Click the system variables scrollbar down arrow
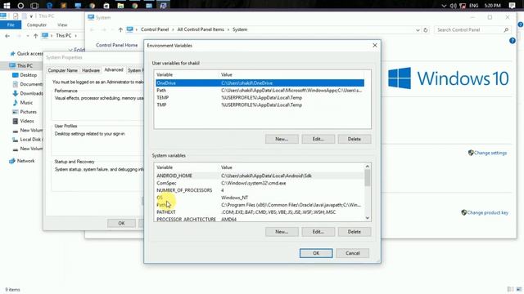 click(x=368, y=218)
